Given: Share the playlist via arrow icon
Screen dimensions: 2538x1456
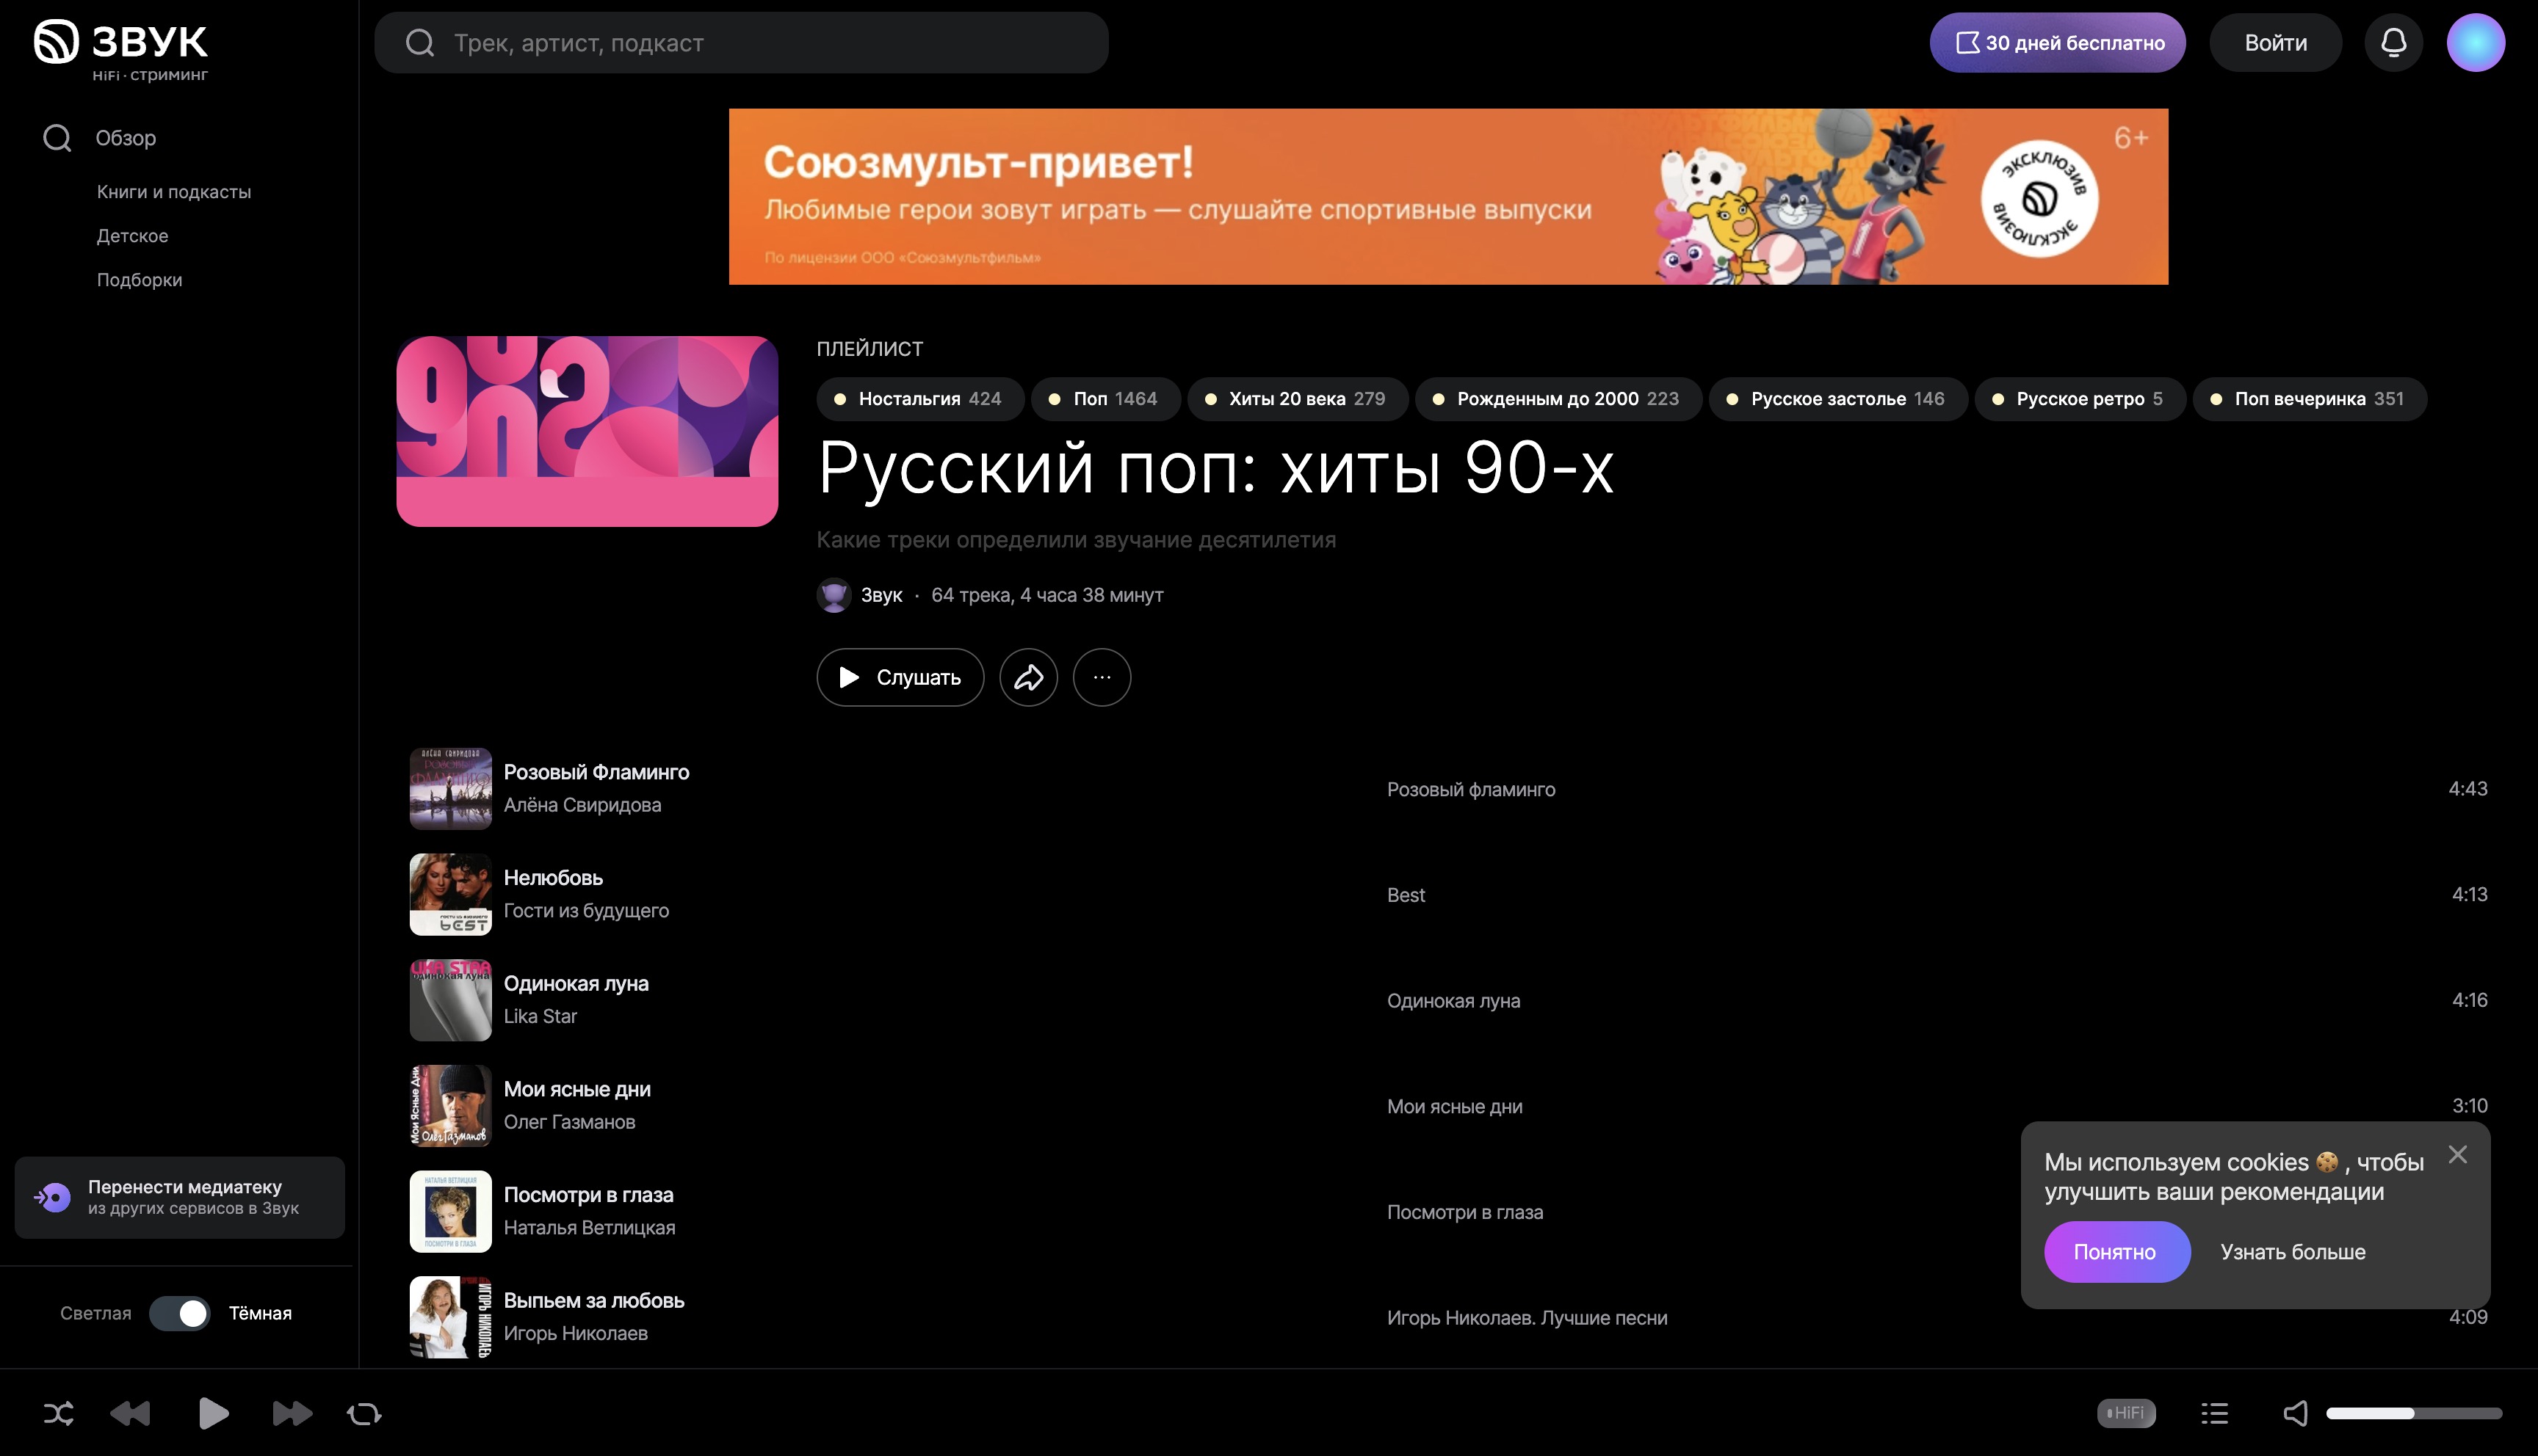Looking at the screenshot, I should pyautogui.click(x=1028, y=678).
